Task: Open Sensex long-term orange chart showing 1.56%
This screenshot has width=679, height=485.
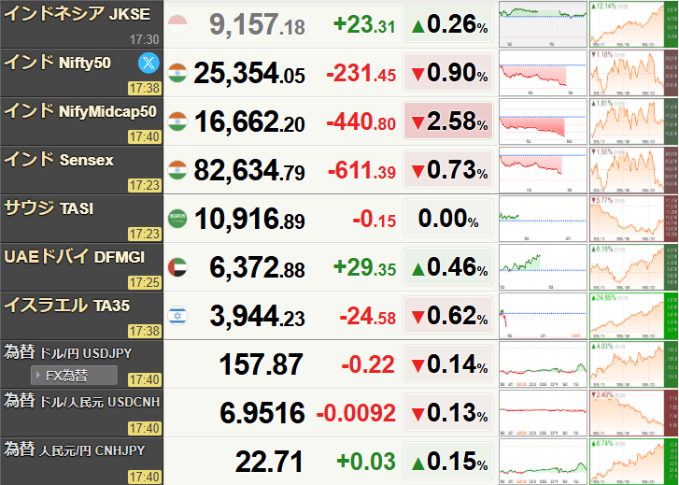Action: click(634, 170)
